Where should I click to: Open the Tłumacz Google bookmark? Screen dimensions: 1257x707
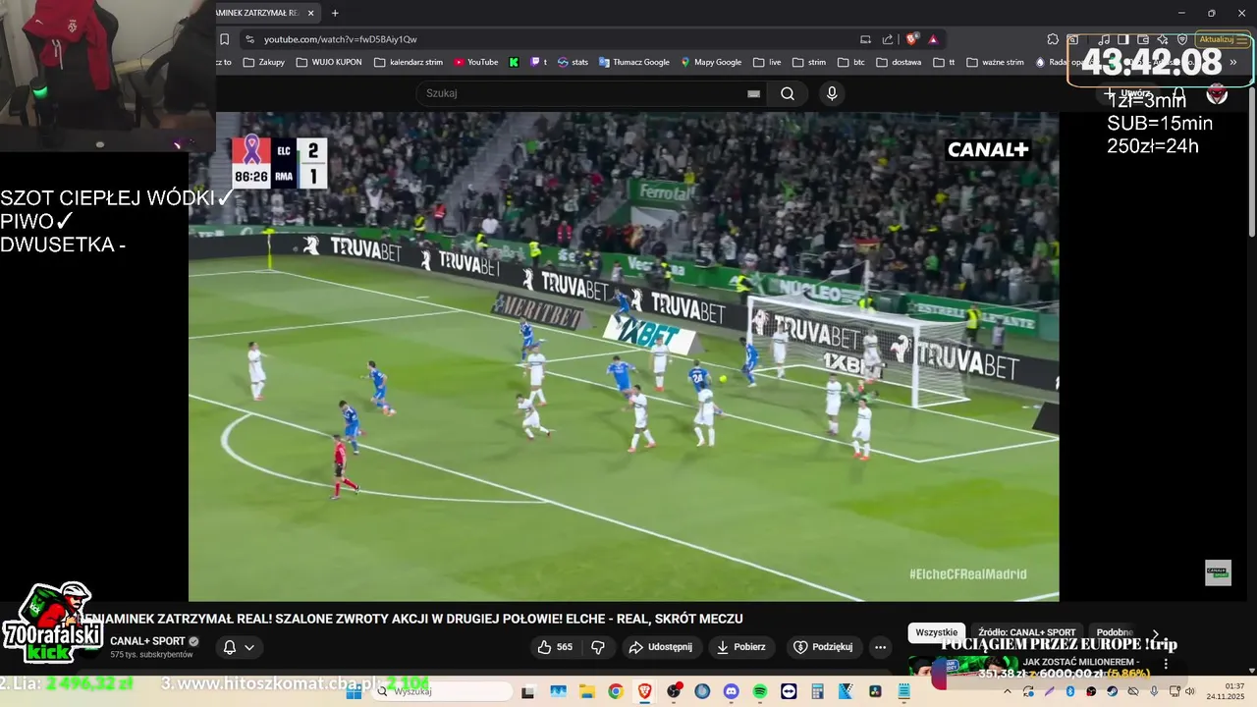coord(634,62)
